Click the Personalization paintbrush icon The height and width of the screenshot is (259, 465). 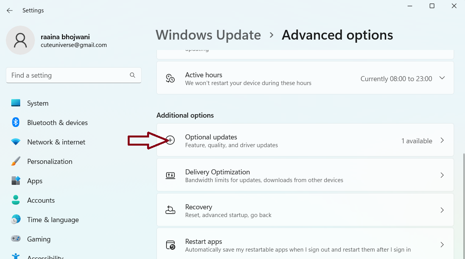click(x=16, y=162)
